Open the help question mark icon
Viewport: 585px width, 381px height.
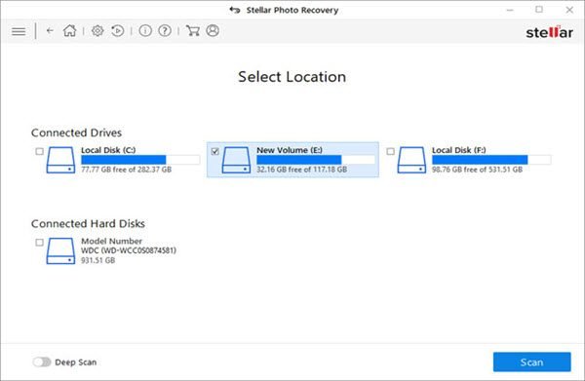(165, 30)
